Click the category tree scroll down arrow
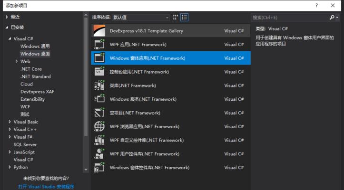 pyautogui.click(x=86, y=170)
